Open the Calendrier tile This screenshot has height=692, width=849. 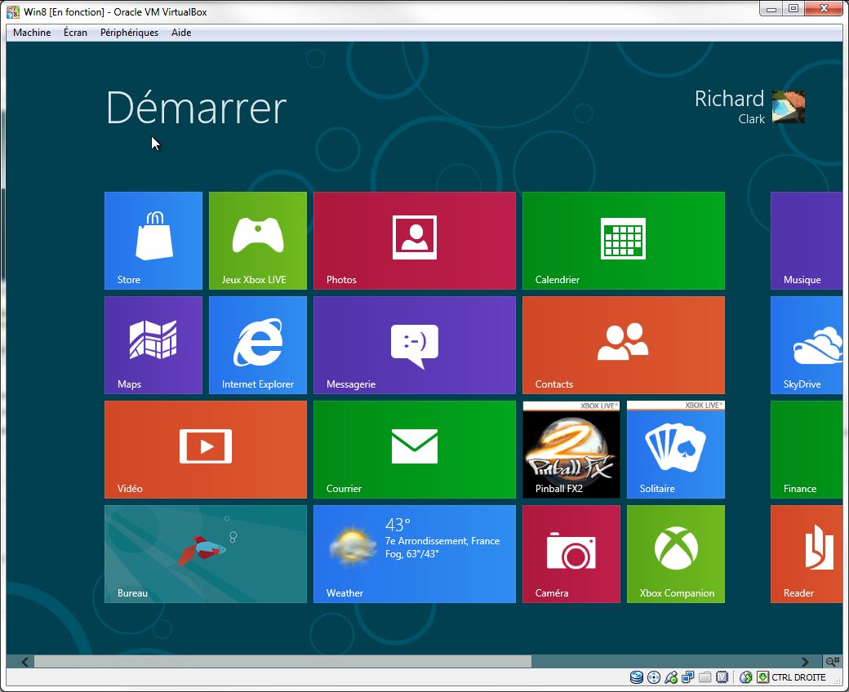pyautogui.click(x=624, y=241)
